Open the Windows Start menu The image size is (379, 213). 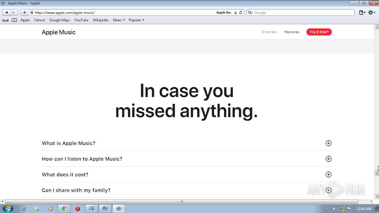[x=8, y=209]
